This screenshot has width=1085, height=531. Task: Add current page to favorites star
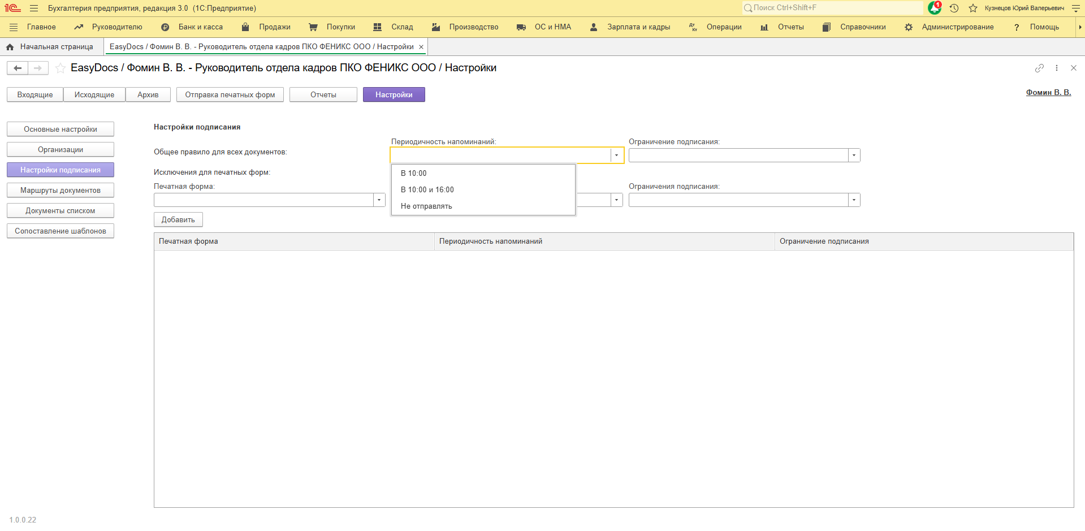[x=60, y=68]
